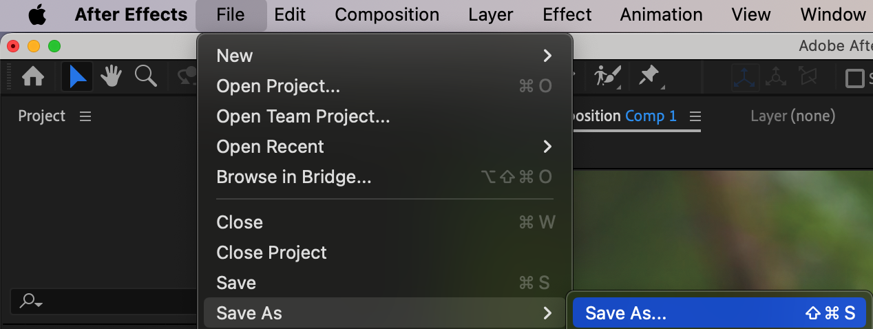
Task: Open the Project panel menu icon
Action: coord(85,116)
